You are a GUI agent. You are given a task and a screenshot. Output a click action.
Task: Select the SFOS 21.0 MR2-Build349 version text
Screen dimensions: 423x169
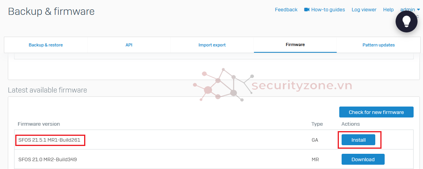pyautogui.click(x=51, y=159)
